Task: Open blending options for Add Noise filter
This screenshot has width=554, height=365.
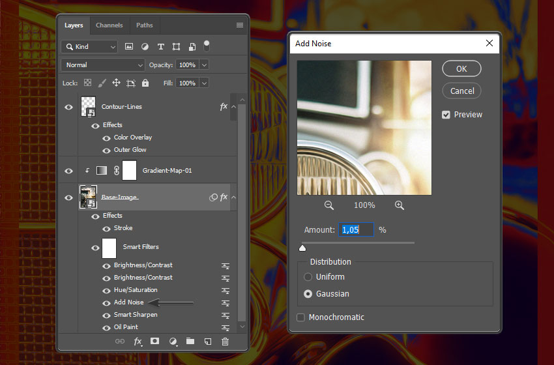Action: 226,303
